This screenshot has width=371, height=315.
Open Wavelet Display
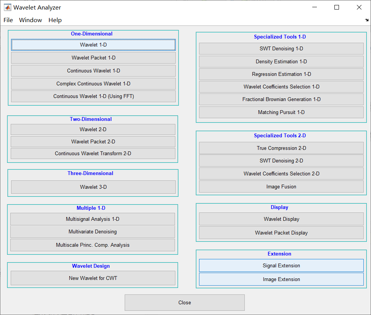[281, 219]
